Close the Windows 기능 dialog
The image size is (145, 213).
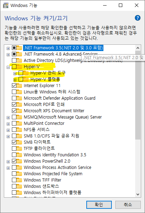pyautogui.click(x=137, y=6)
